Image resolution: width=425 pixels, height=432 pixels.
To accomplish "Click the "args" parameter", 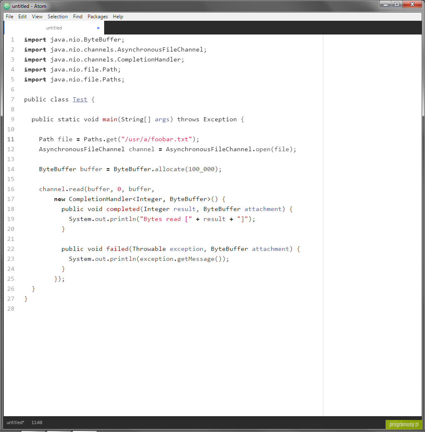I will pos(162,119).
